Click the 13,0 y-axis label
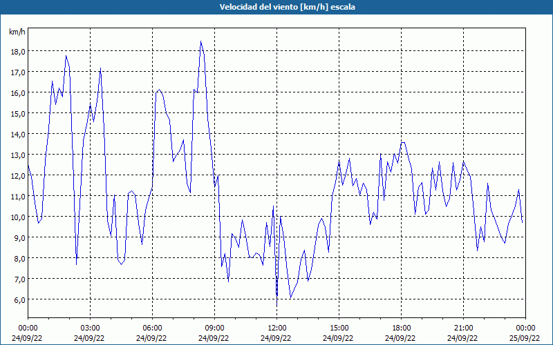 click(19, 155)
